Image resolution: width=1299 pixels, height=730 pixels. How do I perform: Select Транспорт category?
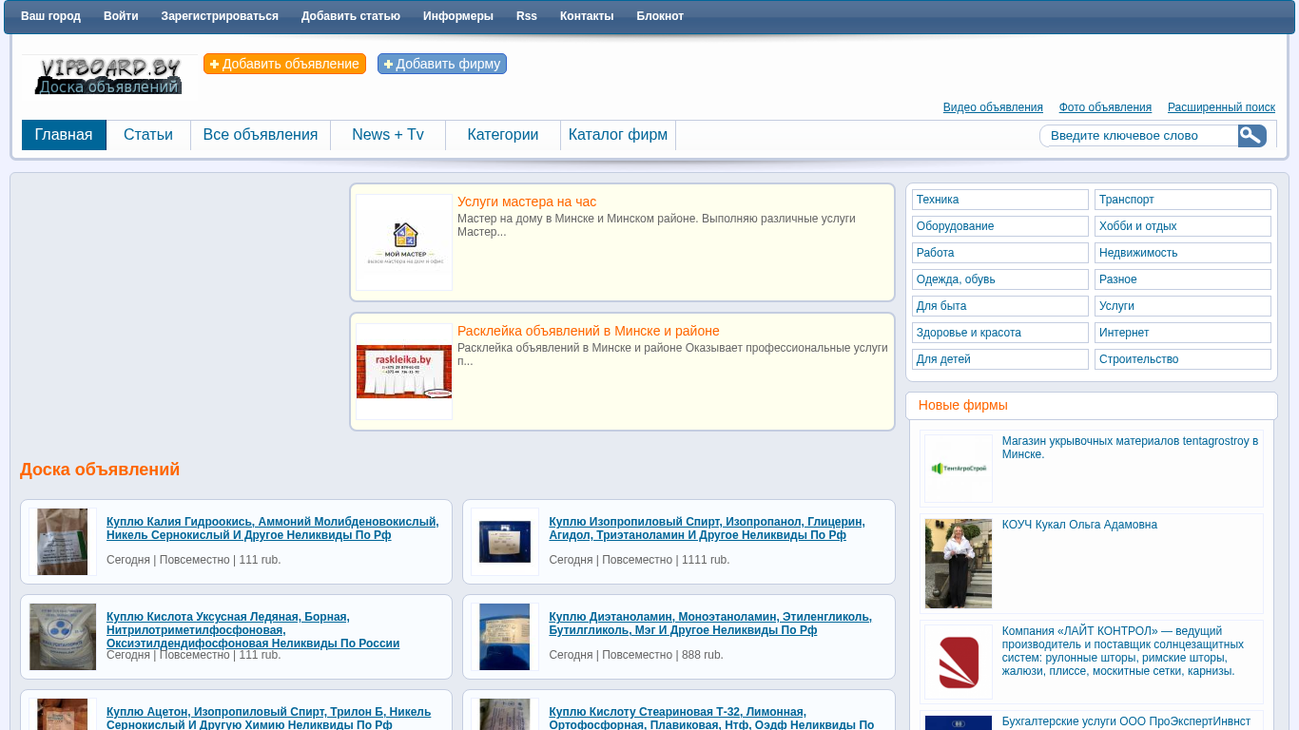click(1183, 200)
